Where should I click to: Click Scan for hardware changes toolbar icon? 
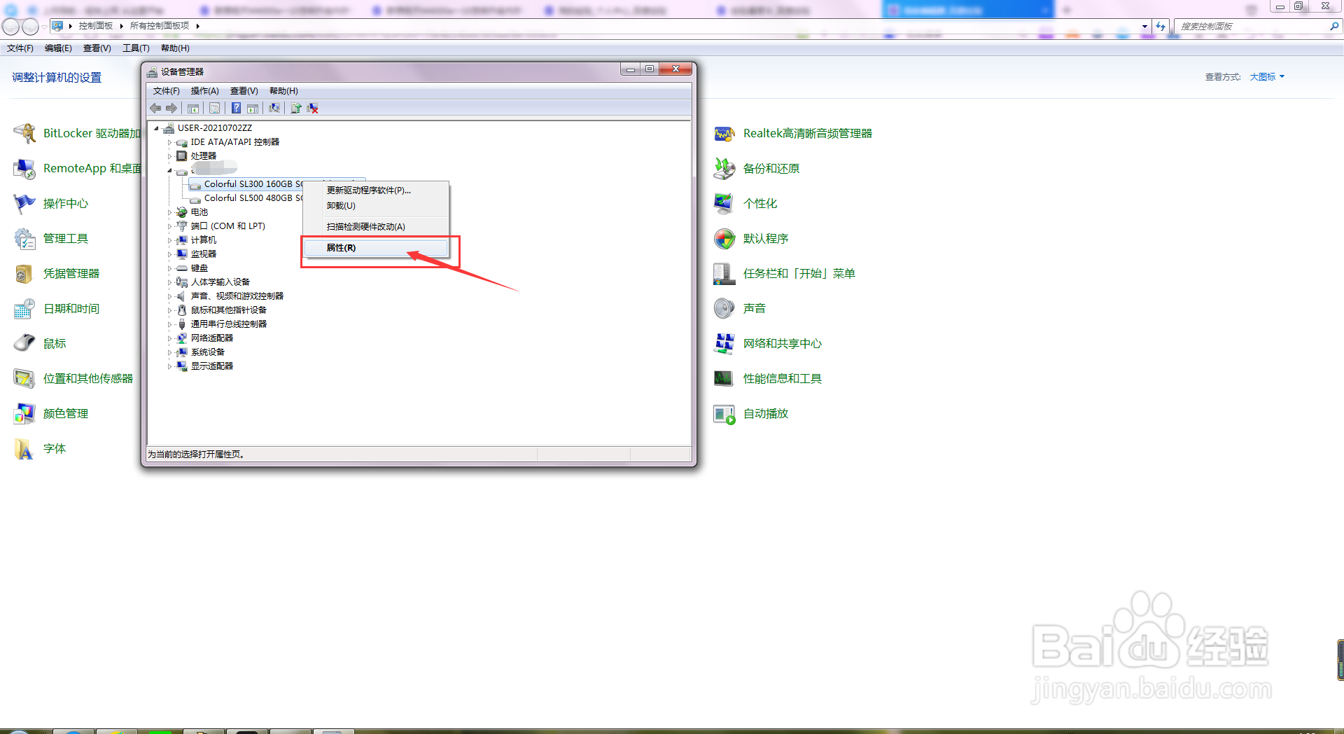274,108
